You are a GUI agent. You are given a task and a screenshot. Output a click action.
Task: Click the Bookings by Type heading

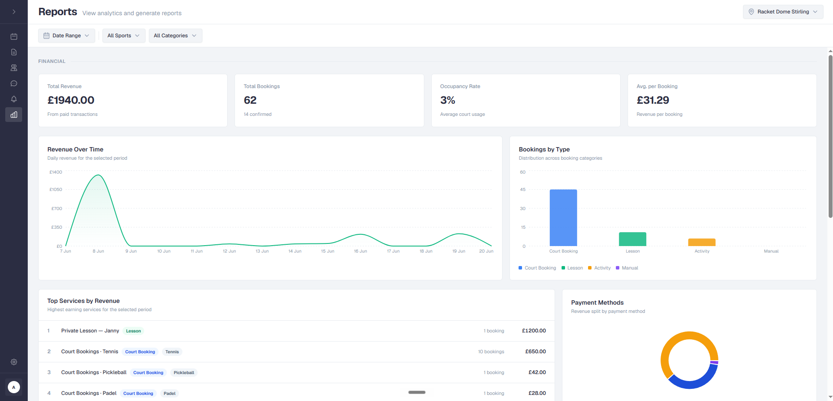(544, 149)
